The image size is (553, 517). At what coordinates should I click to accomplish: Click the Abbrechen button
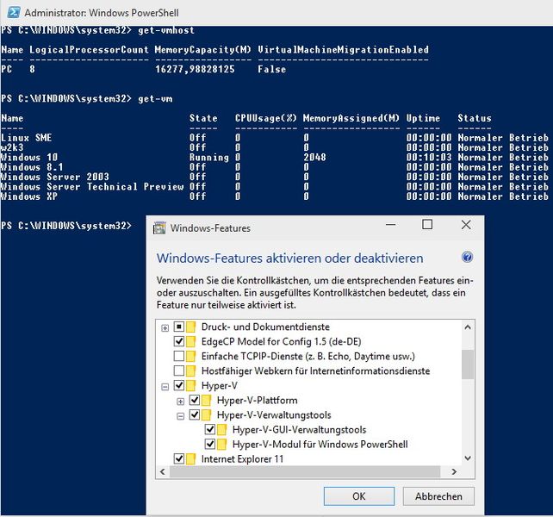coord(438,496)
